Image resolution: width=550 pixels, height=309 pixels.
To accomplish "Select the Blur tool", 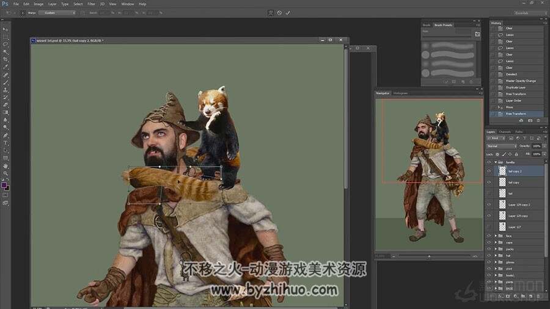I will click(5, 120).
